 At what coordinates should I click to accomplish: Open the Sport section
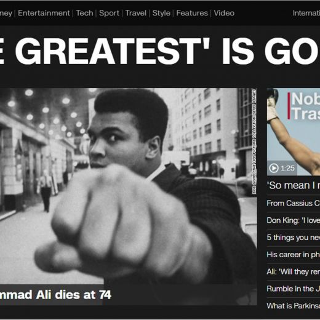[x=109, y=13]
